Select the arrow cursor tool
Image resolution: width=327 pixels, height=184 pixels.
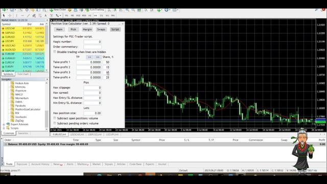pos(4,15)
